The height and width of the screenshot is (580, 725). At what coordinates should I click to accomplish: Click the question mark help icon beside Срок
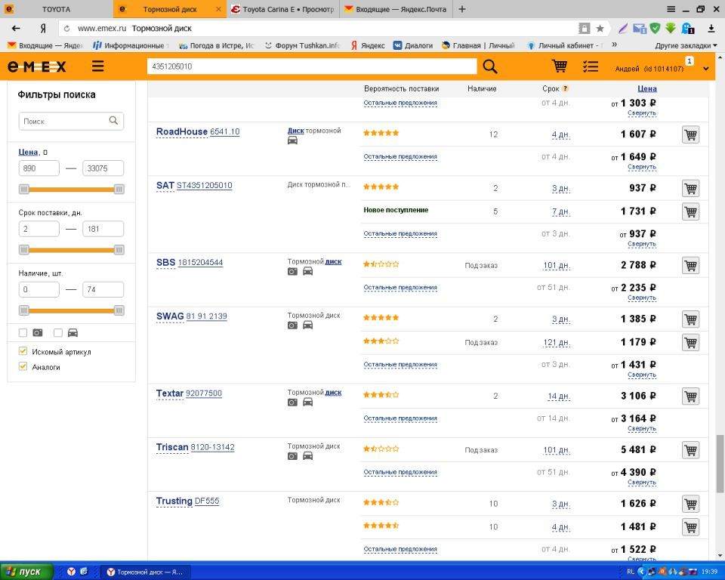[x=565, y=88]
